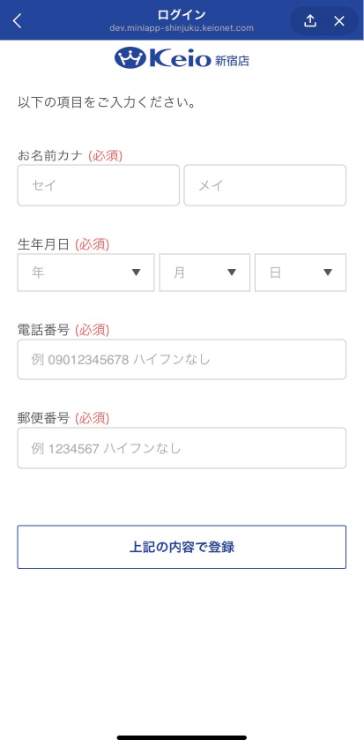Viewport: 364px width, 747px height.
Task: Click the 新宿店 text beside logo
Action: pos(232,61)
